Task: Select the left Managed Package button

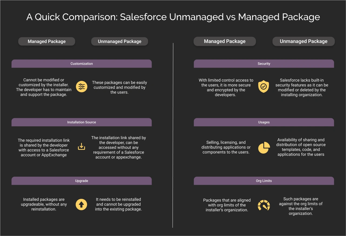Action: coord(46,41)
